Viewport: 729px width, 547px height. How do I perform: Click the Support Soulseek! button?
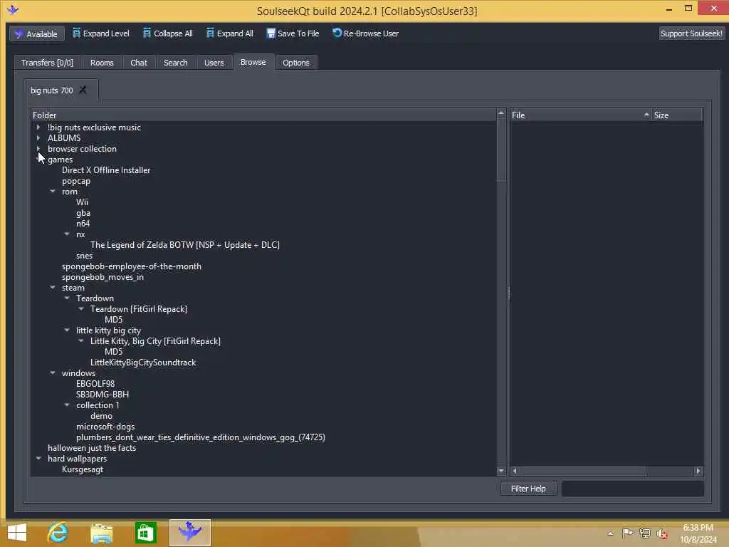pyautogui.click(x=691, y=33)
